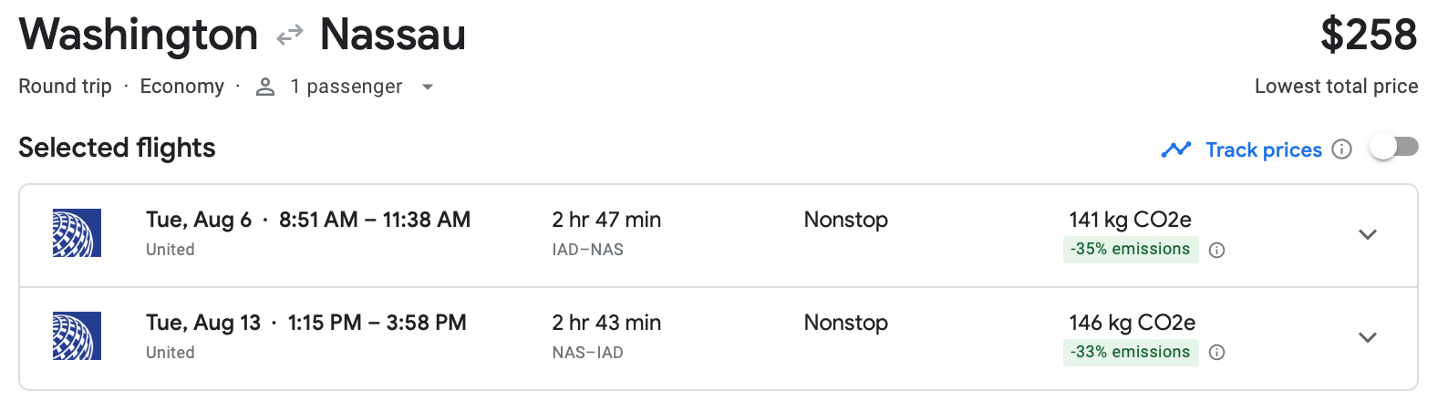Open the info icon beside Track prices
This screenshot has width=1448, height=401.
(1341, 149)
